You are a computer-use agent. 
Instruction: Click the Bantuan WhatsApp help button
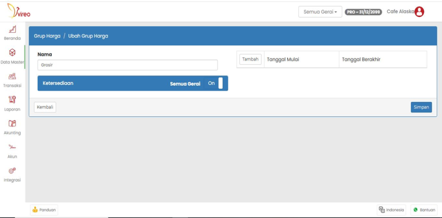click(424, 210)
